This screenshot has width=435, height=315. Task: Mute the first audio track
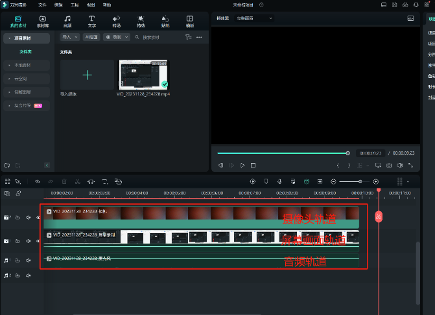pos(28,260)
